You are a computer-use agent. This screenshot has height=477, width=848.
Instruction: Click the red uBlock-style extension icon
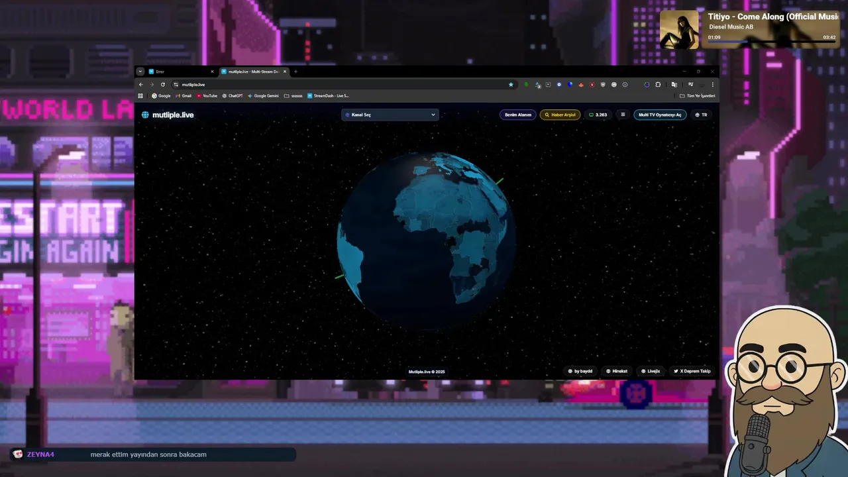[x=592, y=85]
